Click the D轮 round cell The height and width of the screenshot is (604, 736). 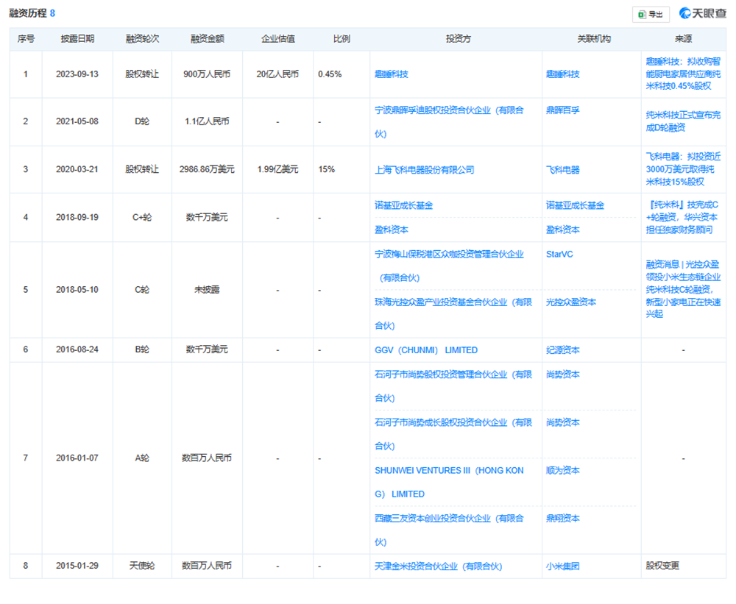click(x=142, y=121)
